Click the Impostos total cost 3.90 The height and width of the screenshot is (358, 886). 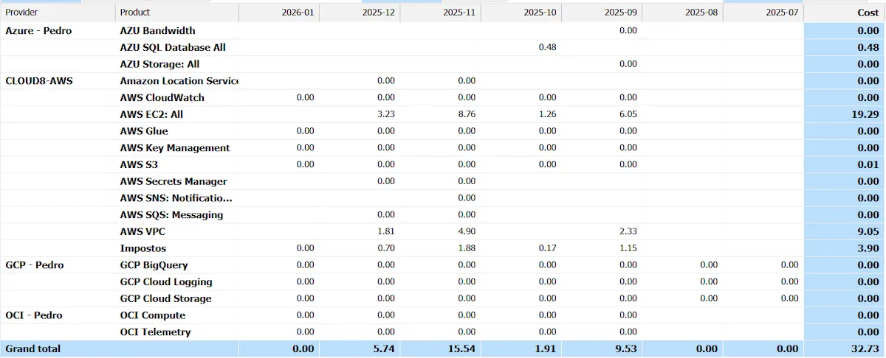coord(868,248)
